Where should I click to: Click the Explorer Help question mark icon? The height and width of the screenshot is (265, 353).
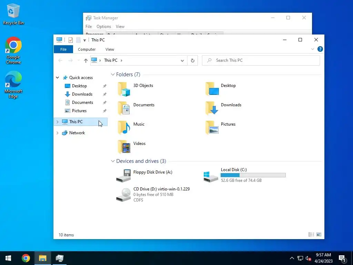click(320, 49)
